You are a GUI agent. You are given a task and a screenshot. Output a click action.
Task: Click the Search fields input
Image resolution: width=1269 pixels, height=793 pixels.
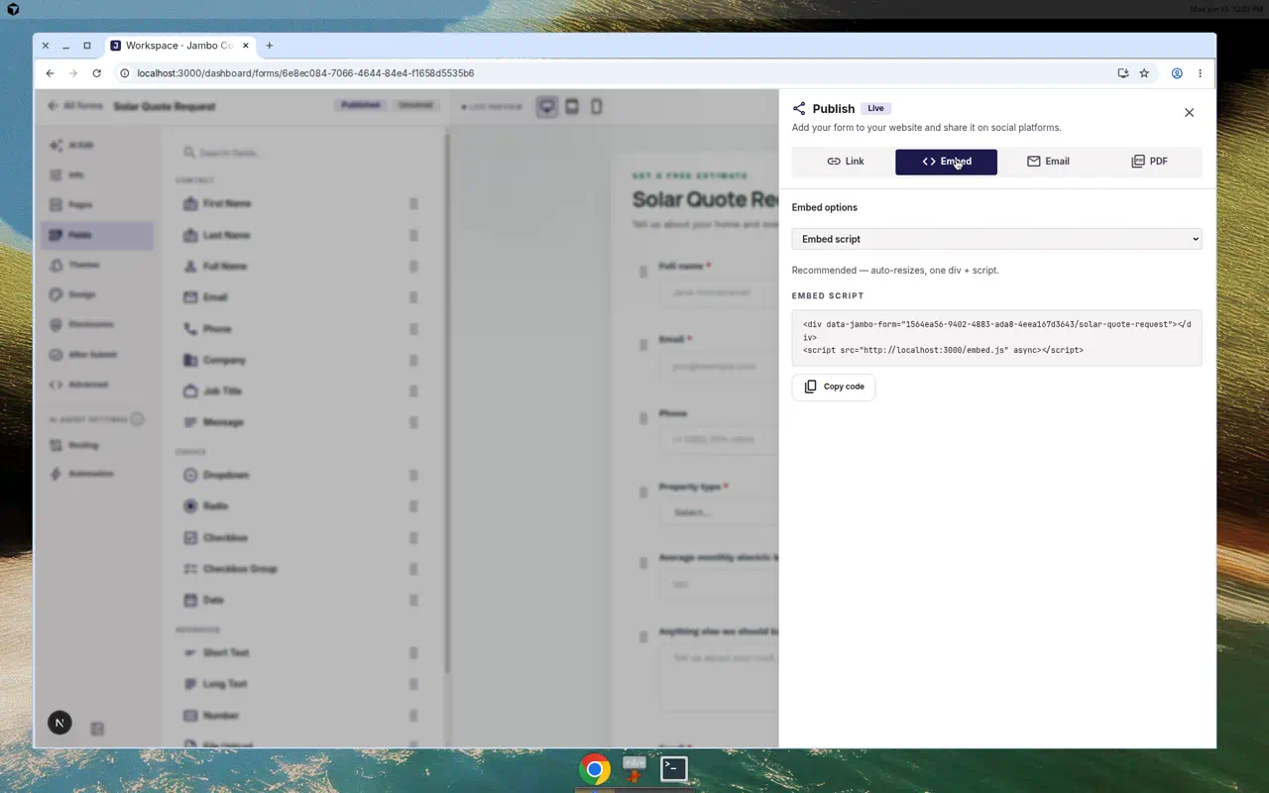307,153
